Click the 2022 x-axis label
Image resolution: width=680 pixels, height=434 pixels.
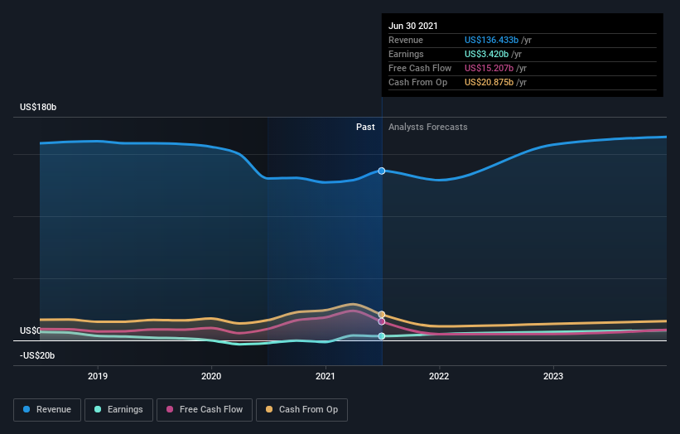coord(439,376)
